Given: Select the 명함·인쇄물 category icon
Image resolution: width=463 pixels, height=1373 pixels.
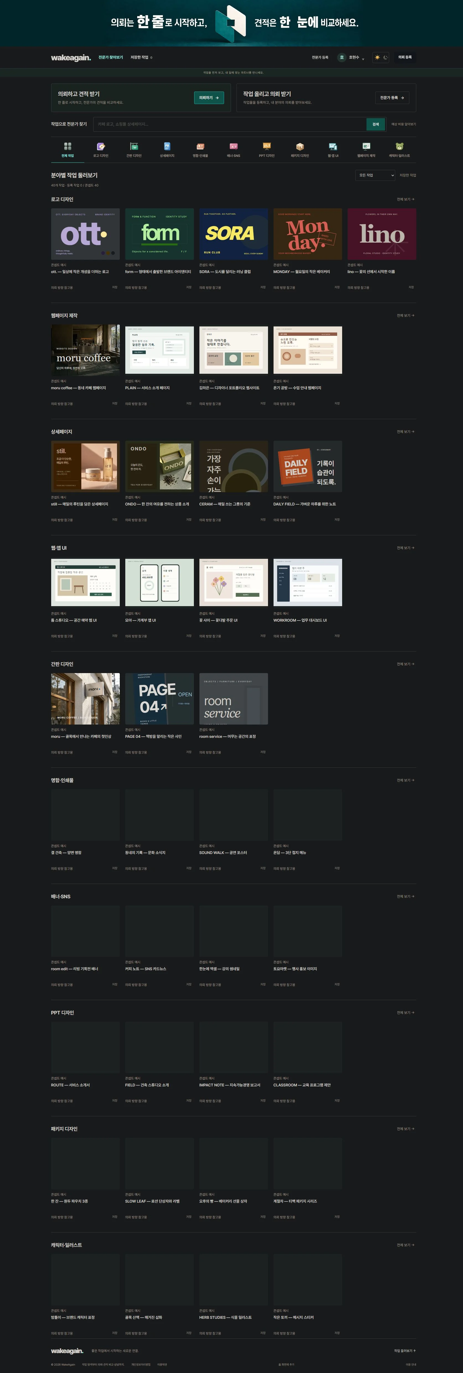Looking at the screenshot, I should pyautogui.click(x=200, y=146).
